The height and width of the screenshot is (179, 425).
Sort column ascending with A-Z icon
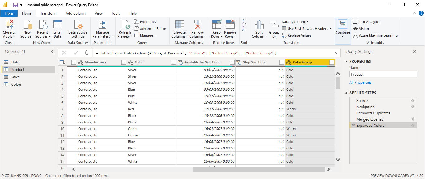244,22
